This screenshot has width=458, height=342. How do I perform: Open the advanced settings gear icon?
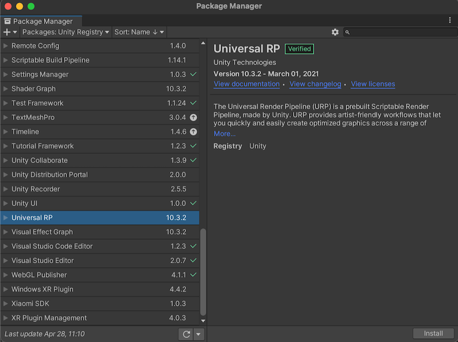(x=335, y=32)
